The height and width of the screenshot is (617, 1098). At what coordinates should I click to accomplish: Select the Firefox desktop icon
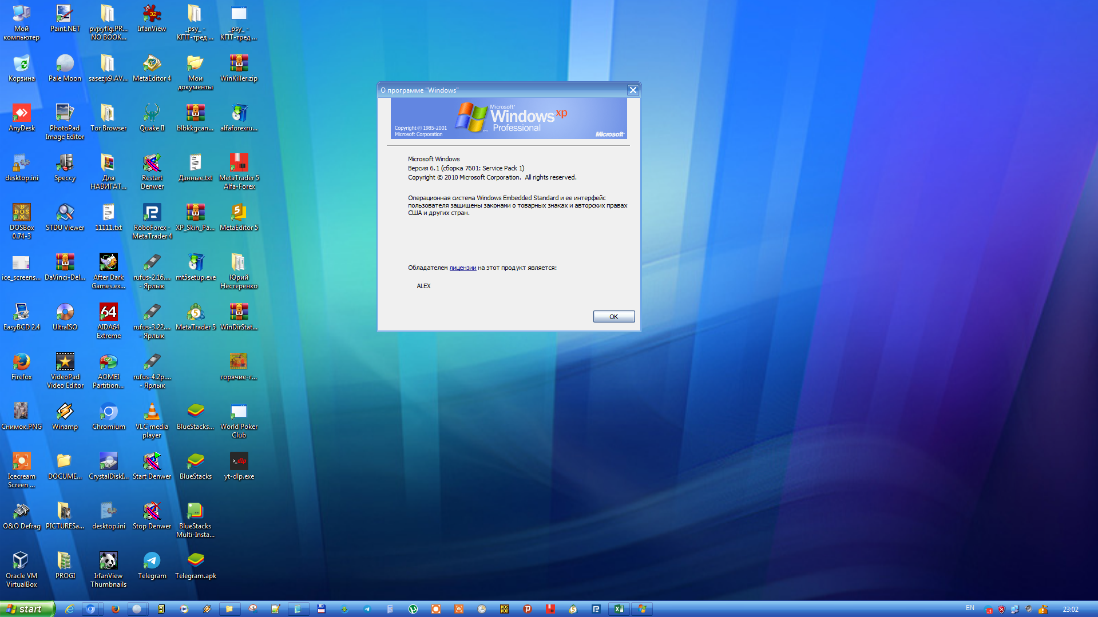click(22, 367)
